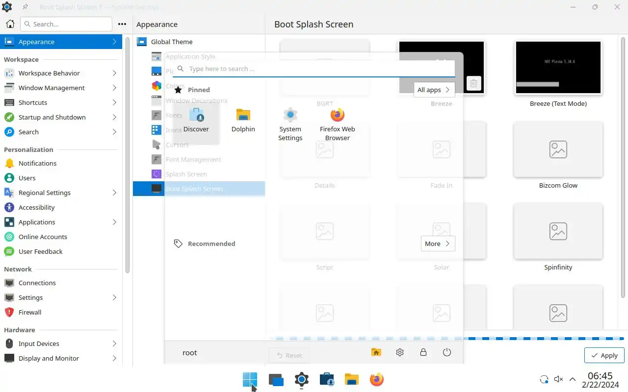
Task: Launch the Firefox icon on the taskbar
Action: click(x=377, y=379)
